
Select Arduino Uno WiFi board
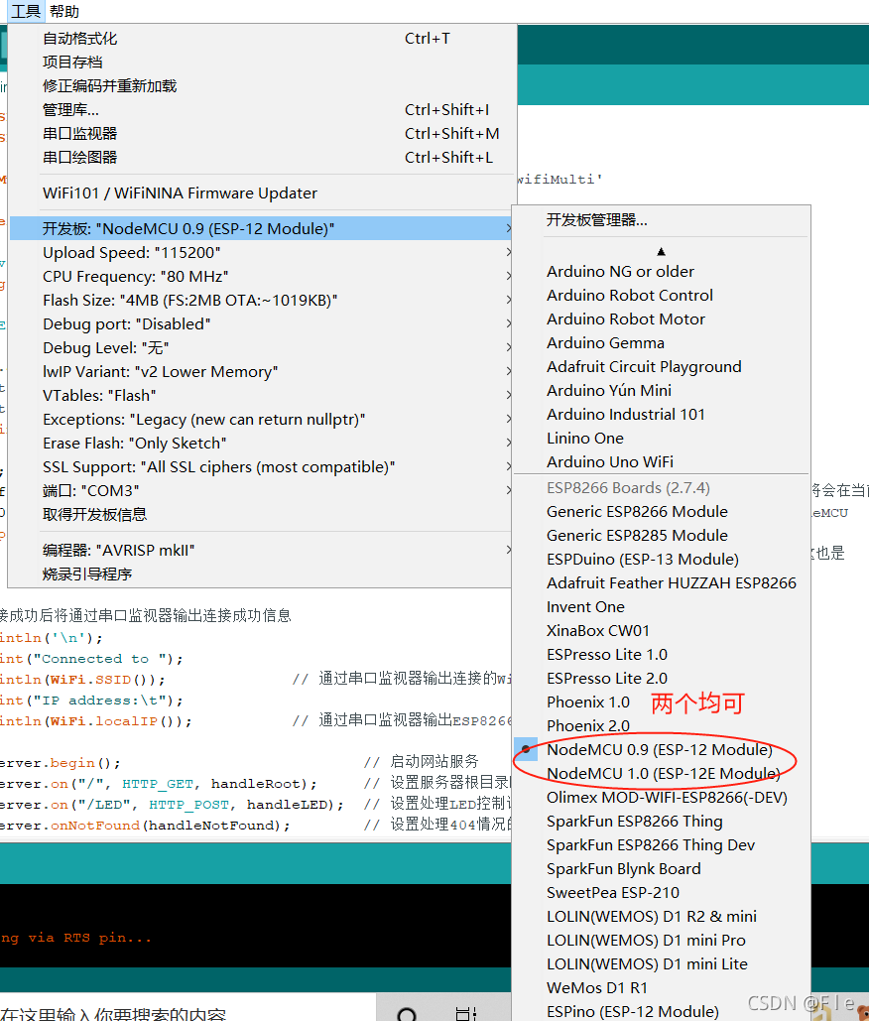[662, 462]
